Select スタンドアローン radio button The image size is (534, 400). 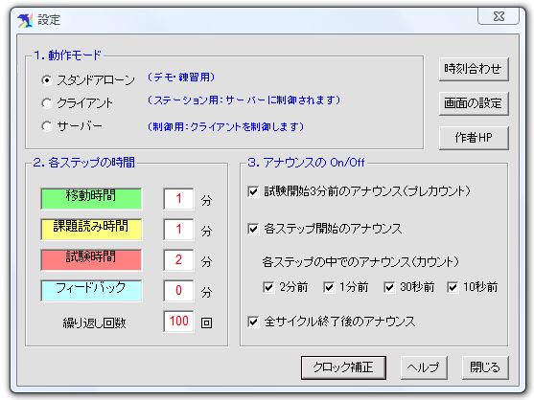click(x=47, y=80)
